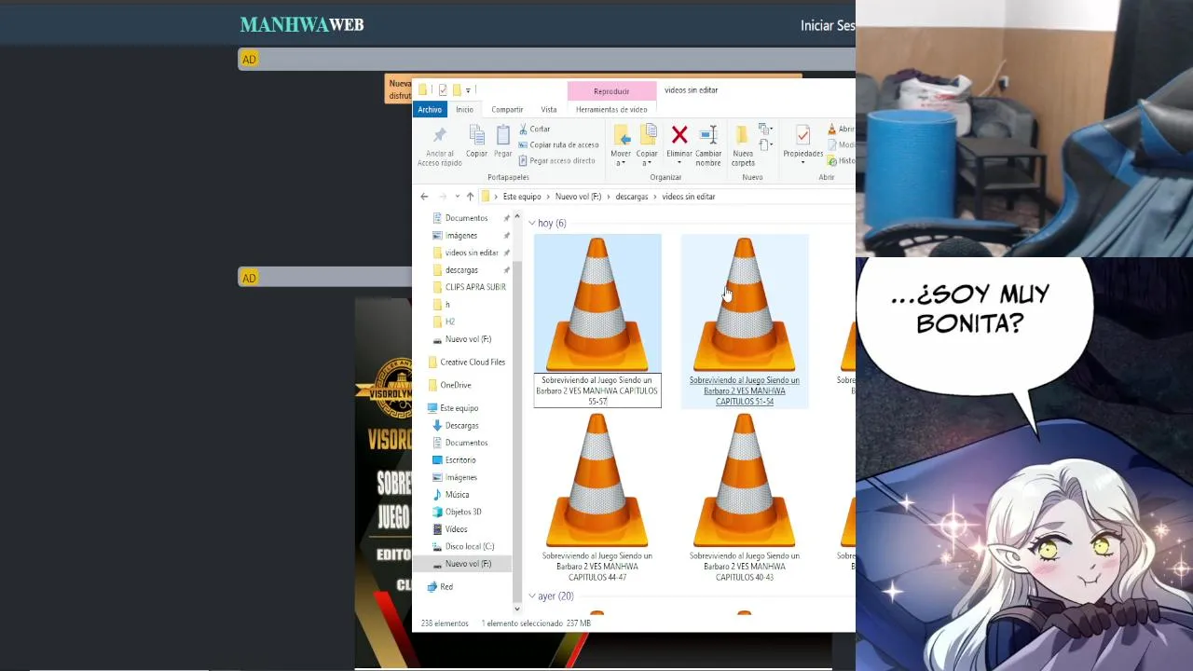Click the Quick Access properties checkmark icon
This screenshot has height=671, width=1193.
(443, 90)
